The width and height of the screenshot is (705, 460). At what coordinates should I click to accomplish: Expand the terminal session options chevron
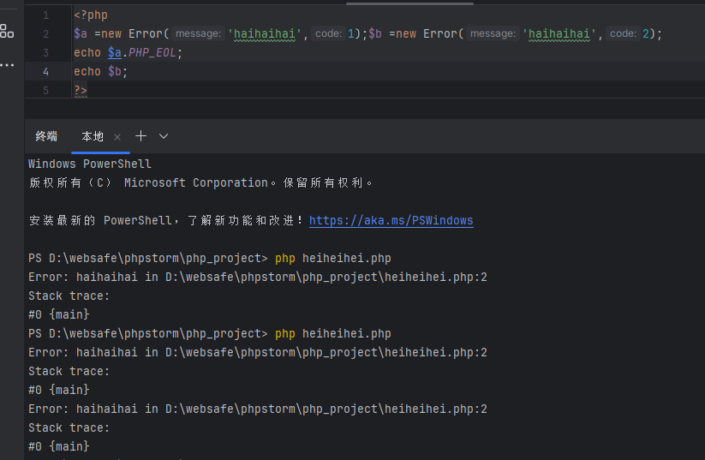pyautogui.click(x=164, y=136)
